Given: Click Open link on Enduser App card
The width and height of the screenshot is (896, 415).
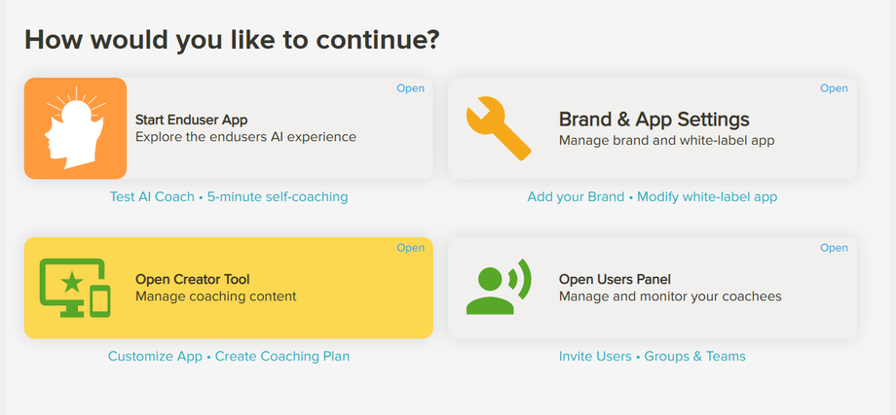Looking at the screenshot, I should point(410,88).
